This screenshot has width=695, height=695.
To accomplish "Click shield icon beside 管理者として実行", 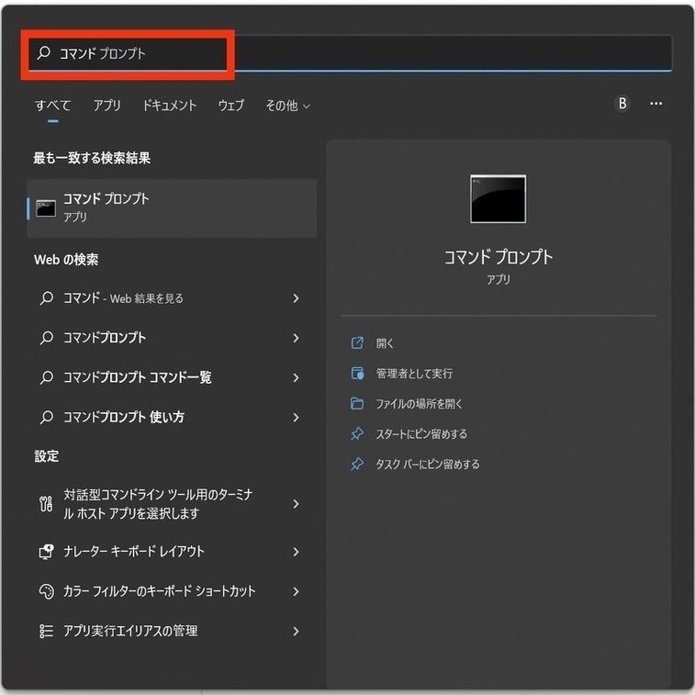I will coord(357,374).
